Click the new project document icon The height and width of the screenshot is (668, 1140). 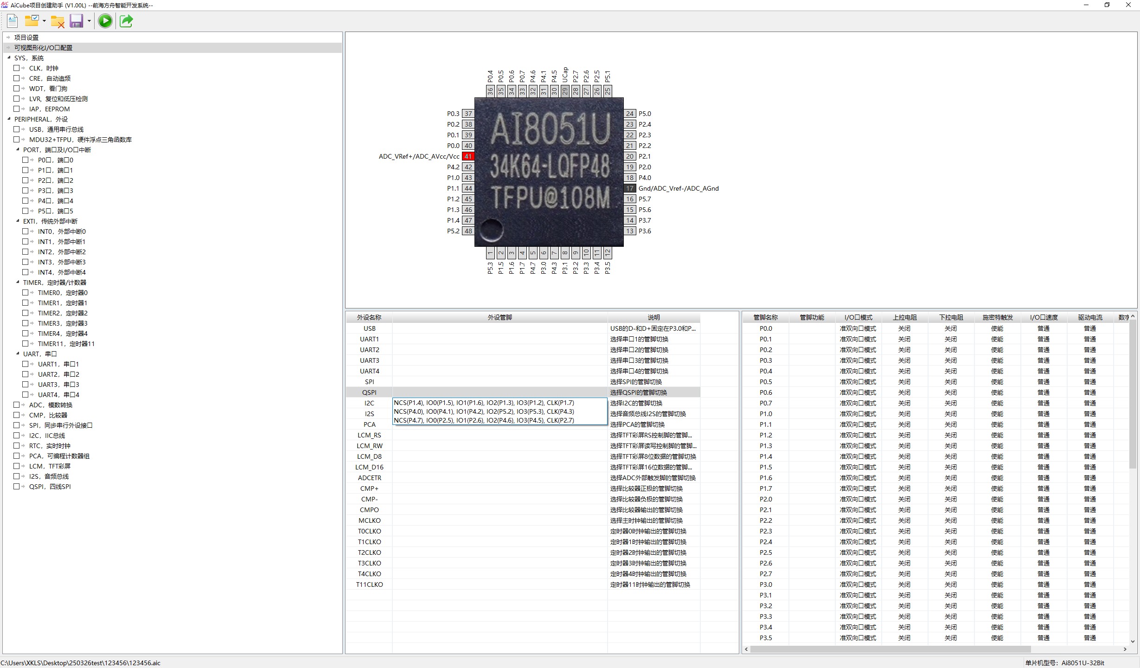click(13, 21)
